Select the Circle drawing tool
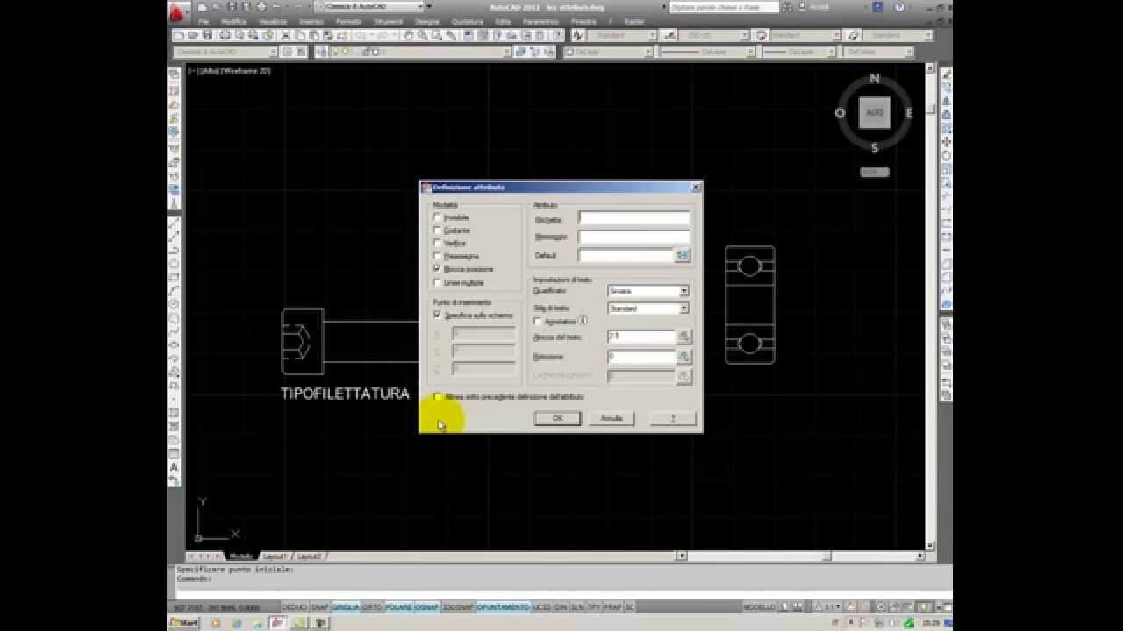 (174, 304)
